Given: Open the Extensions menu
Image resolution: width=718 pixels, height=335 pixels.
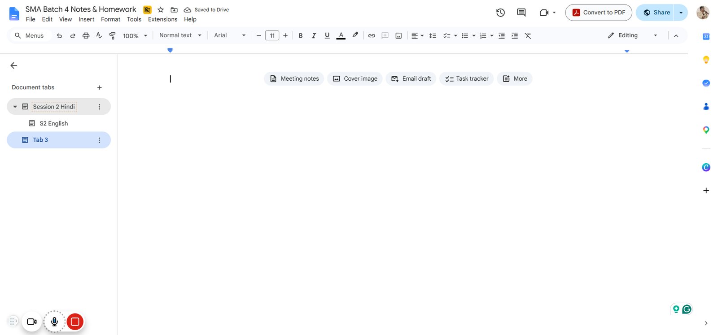Looking at the screenshot, I should [162, 19].
